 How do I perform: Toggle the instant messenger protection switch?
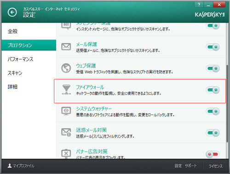(x=213, y=26)
